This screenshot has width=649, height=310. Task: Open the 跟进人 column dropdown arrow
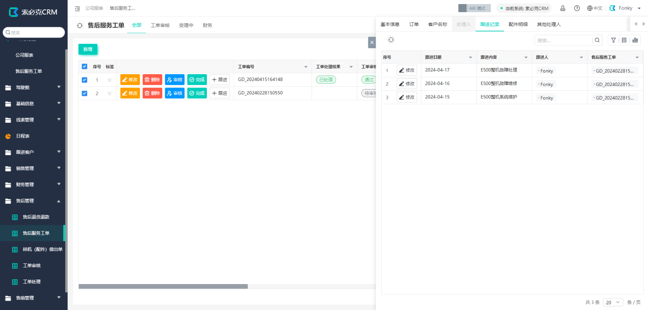click(x=581, y=58)
